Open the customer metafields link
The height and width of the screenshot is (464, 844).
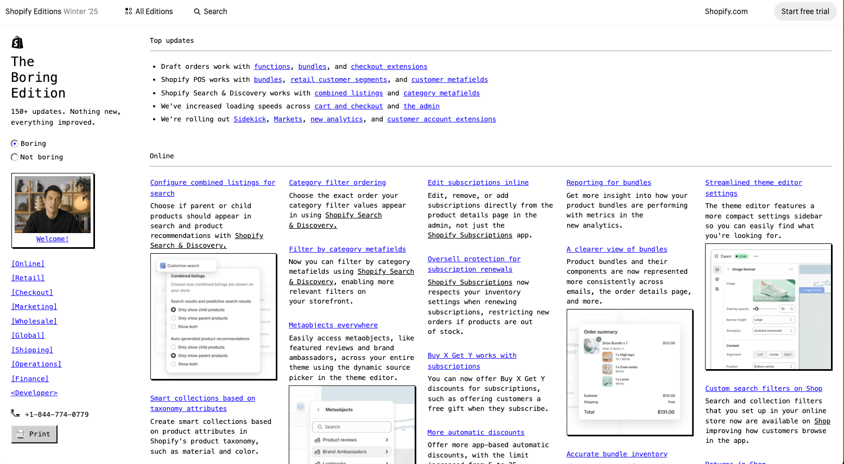(449, 80)
